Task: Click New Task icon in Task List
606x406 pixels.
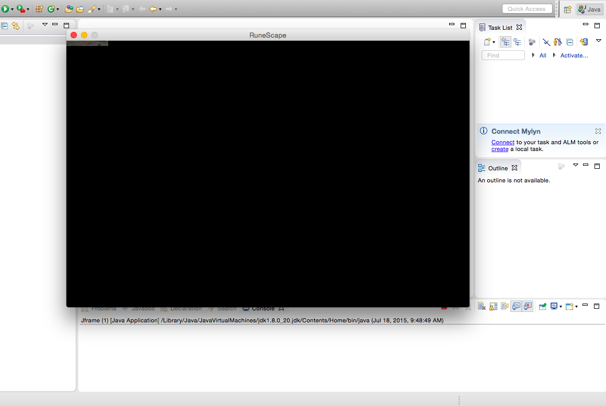Action: pyautogui.click(x=487, y=42)
